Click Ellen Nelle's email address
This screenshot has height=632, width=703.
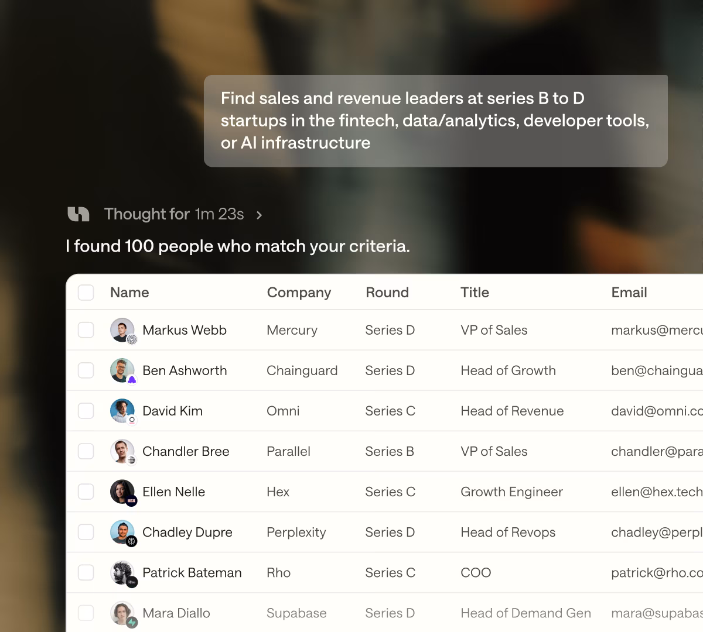click(657, 492)
